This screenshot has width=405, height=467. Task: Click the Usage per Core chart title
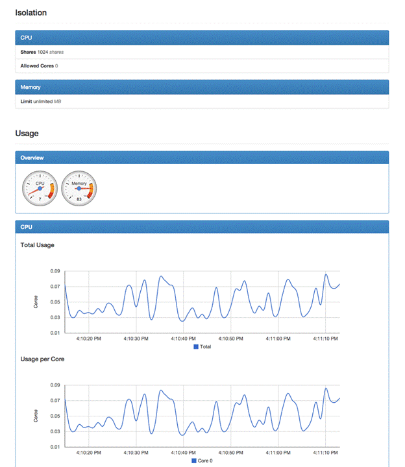[42, 359]
